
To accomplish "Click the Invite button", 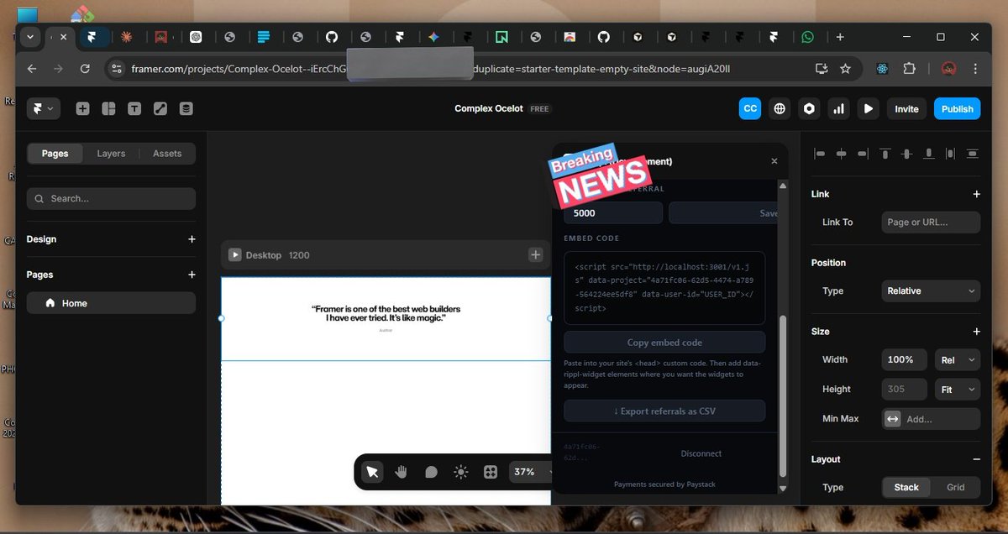I will click(x=906, y=109).
